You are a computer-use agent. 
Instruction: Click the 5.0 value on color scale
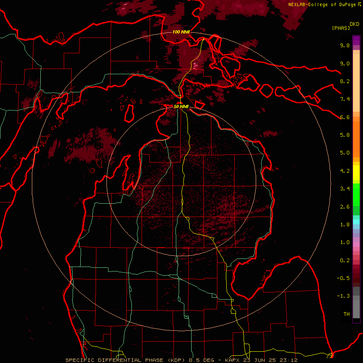tap(345, 153)
